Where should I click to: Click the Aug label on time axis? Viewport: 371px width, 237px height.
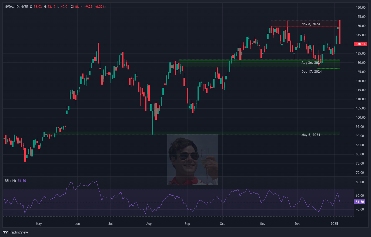tap(149, 224)
